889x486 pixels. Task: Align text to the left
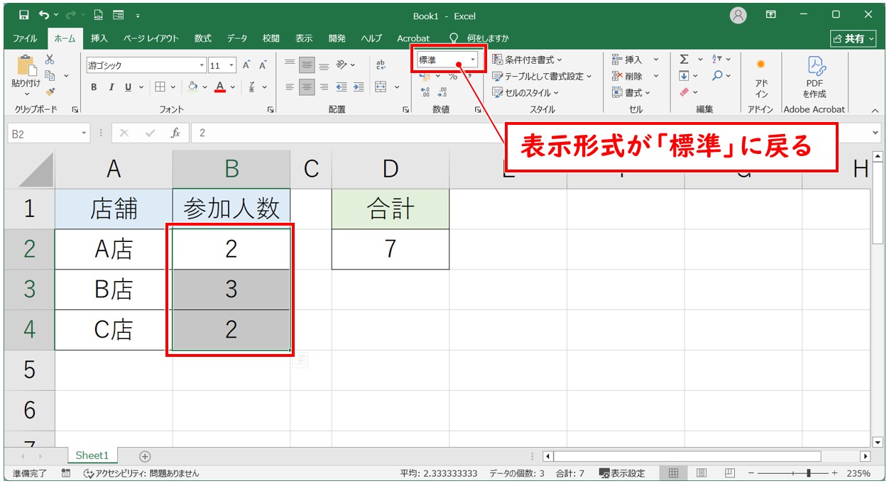click(x=290, y=87)
